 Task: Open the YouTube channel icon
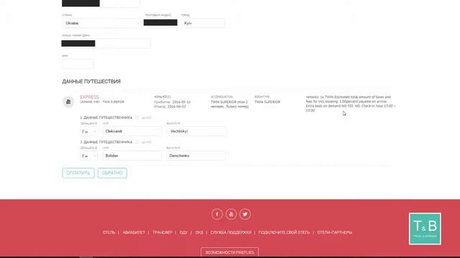point(231,214)
